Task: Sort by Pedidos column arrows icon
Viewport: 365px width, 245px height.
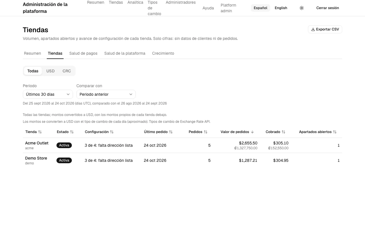Action: 206,132
